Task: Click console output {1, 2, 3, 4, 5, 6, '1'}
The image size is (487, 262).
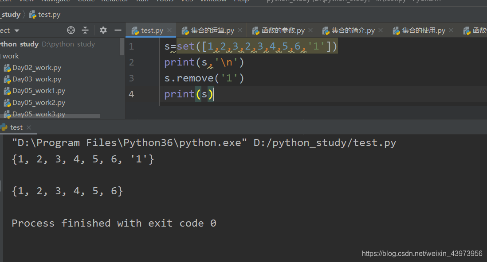Action: [x=83, y=159]
